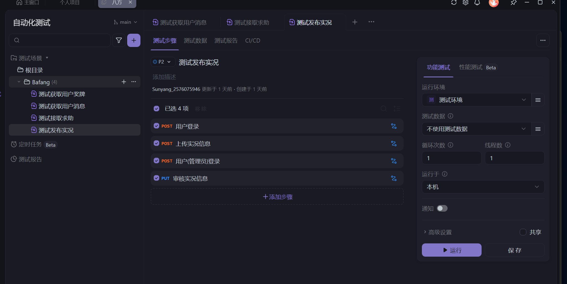Viewport: 567px width, 284px height.
Task: Click the more options icon on Bafang folder
Action: coord(134,82)
